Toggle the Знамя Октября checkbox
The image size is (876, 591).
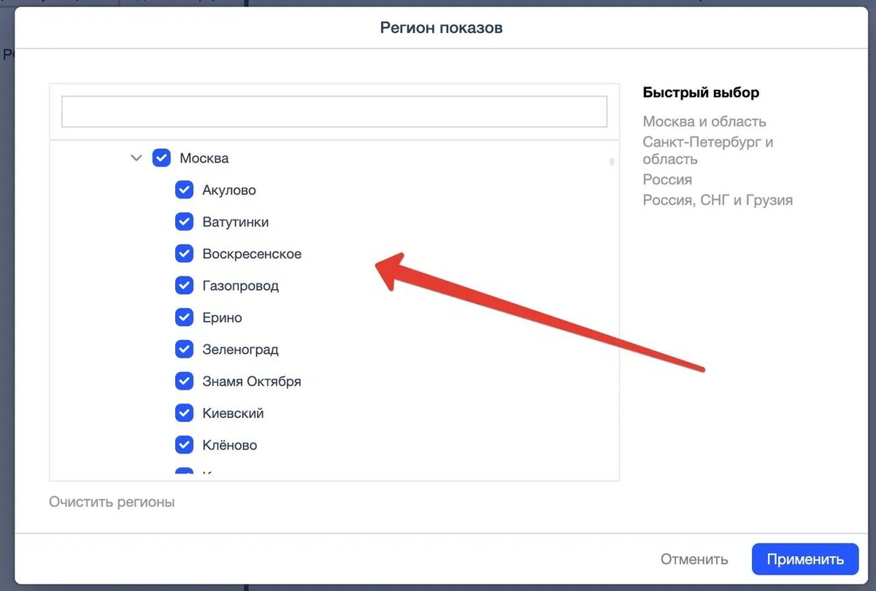click(184, 381)
